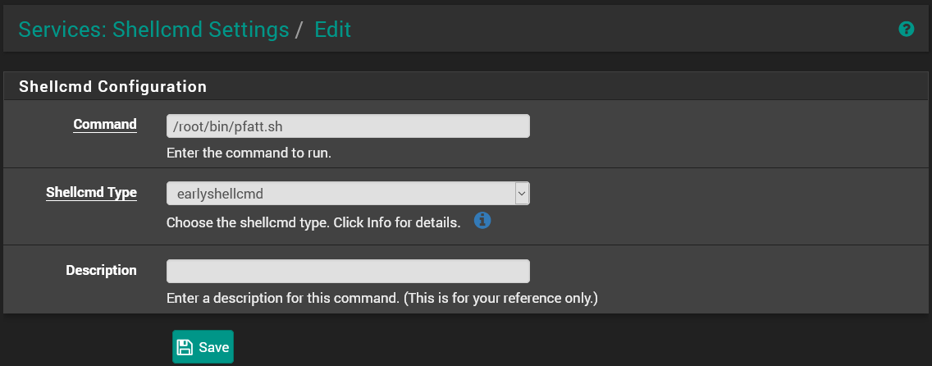This screenshot has width=932, height=366.
Task: Click into the Command input field
Action: [348, 126]
